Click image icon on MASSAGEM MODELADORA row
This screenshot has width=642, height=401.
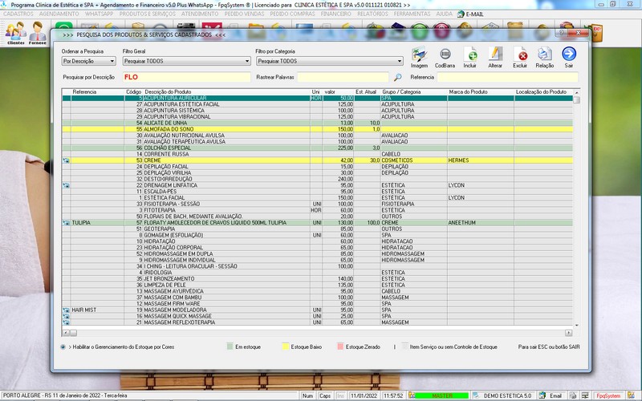[66, 310]
